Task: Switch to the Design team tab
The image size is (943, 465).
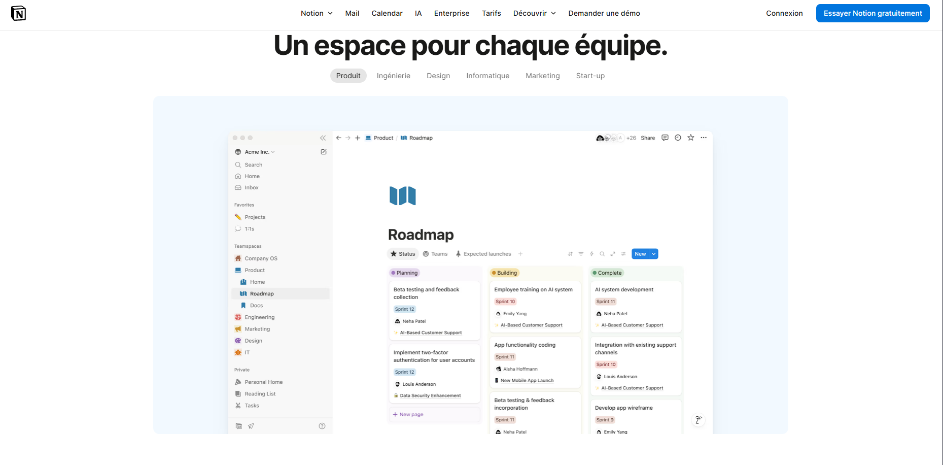Action: [x=438, y=76]
